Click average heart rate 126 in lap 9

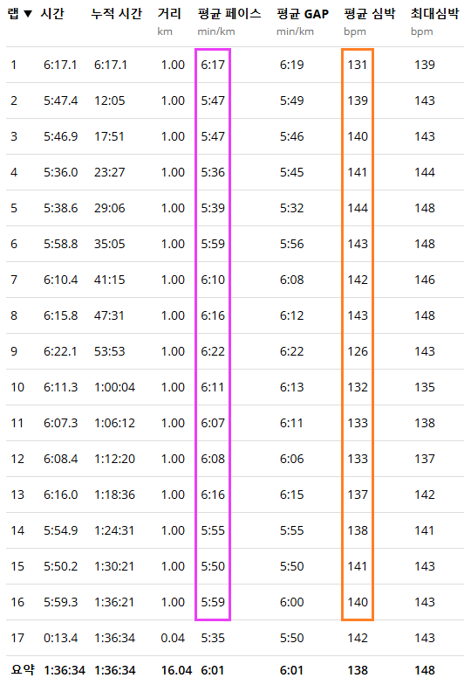[x=358, y=351]
